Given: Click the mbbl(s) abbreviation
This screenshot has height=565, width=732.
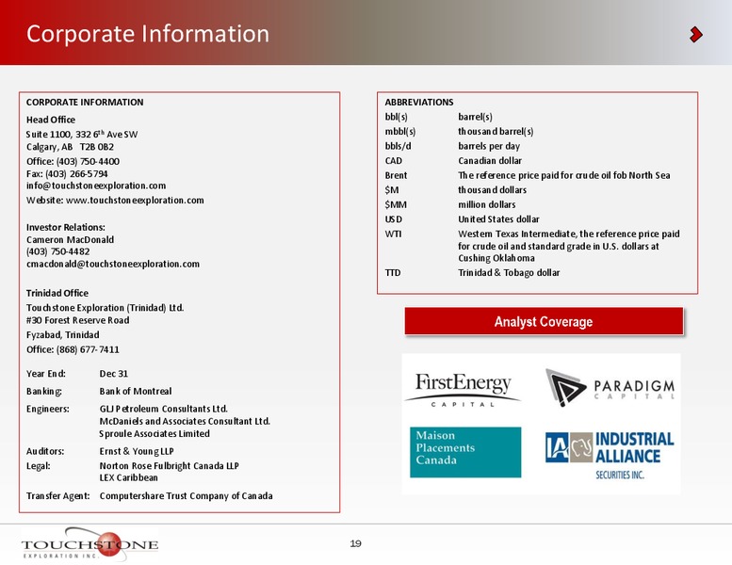Looking at the screenshot, I should [x=400, y=132].
